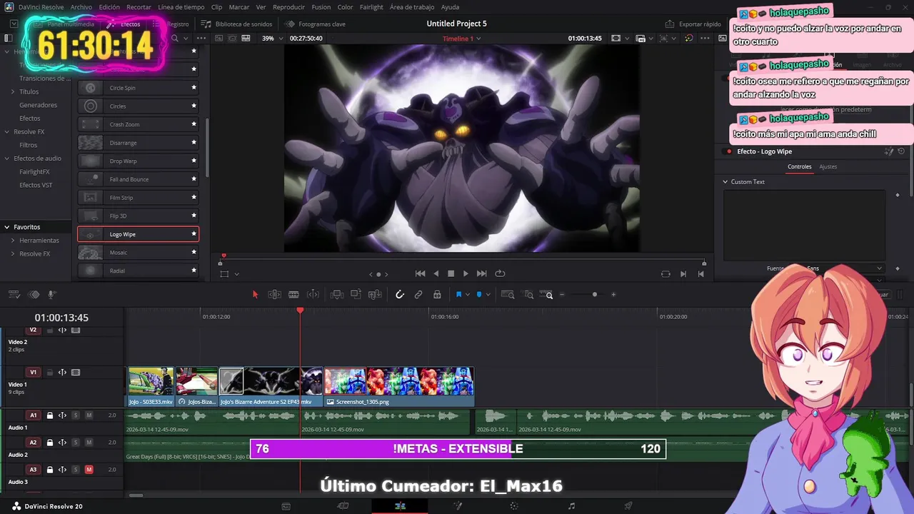Click the Detail Zoom icon
This screenshot has width=914, height=514.
coord(528,294)
